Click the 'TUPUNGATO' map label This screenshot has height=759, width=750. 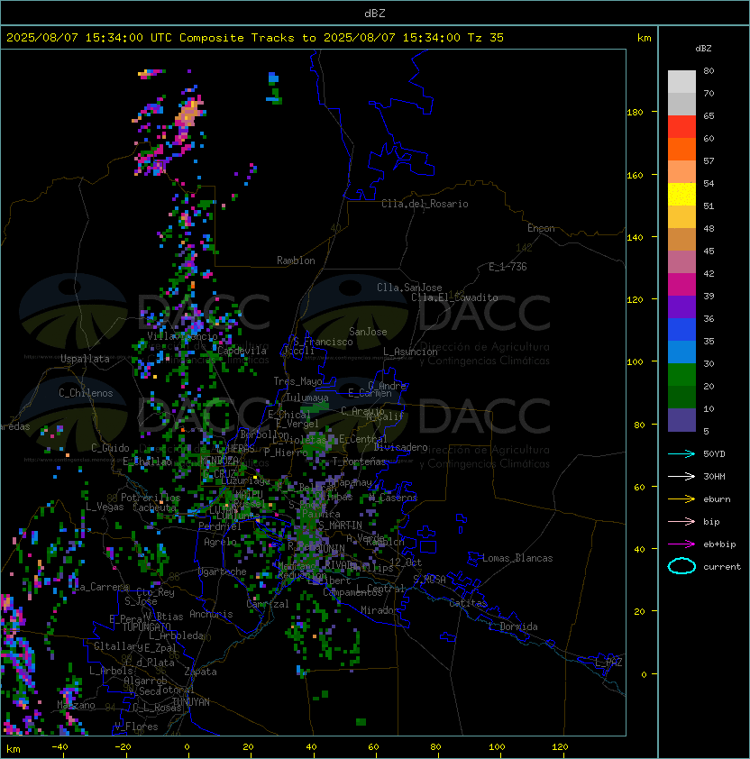click(146, 626)
